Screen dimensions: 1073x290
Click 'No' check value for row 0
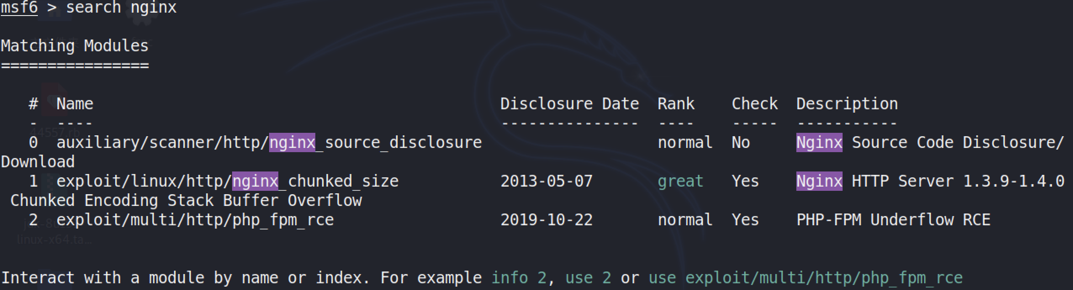[x=741, y=142]
